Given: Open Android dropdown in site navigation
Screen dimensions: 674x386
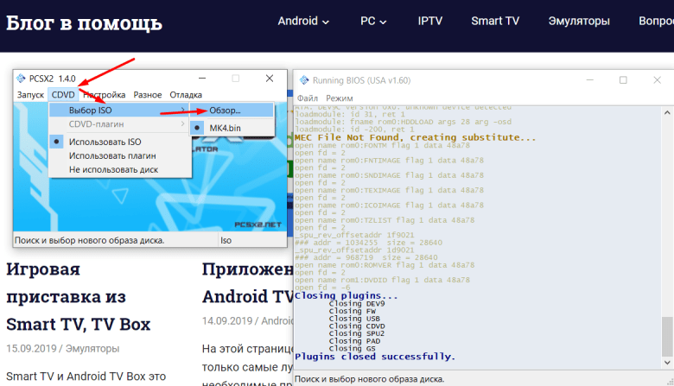Looking at the screenshot, I should click(x=303, y=21).
